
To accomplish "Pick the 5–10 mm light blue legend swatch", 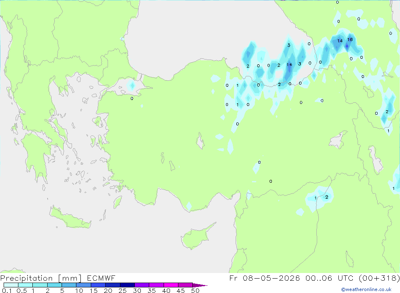I will pyautogui.click(x=69, y=285).
